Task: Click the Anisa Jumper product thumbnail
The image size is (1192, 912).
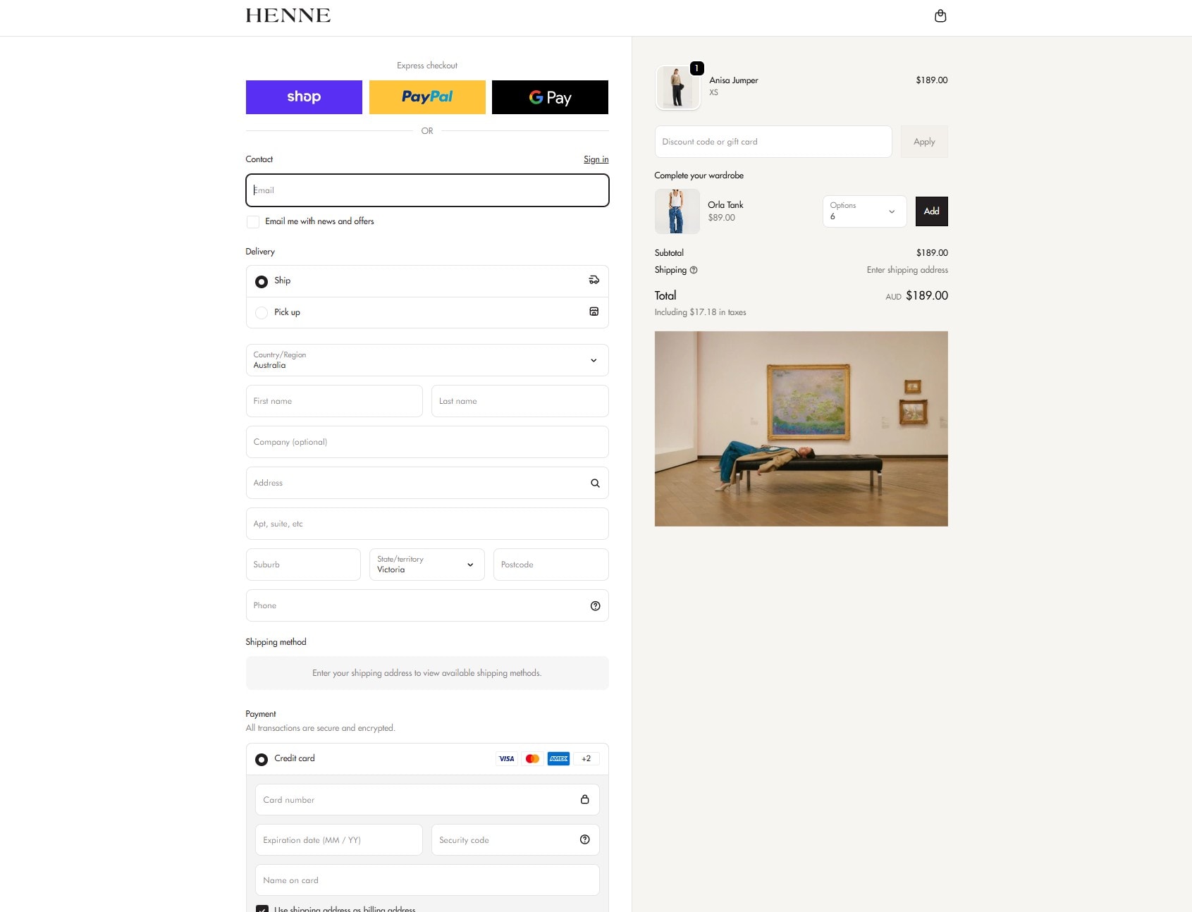Action: click(677, 88)
